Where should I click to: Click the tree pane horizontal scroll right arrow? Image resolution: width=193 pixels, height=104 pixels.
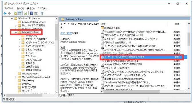click(53, 95)
